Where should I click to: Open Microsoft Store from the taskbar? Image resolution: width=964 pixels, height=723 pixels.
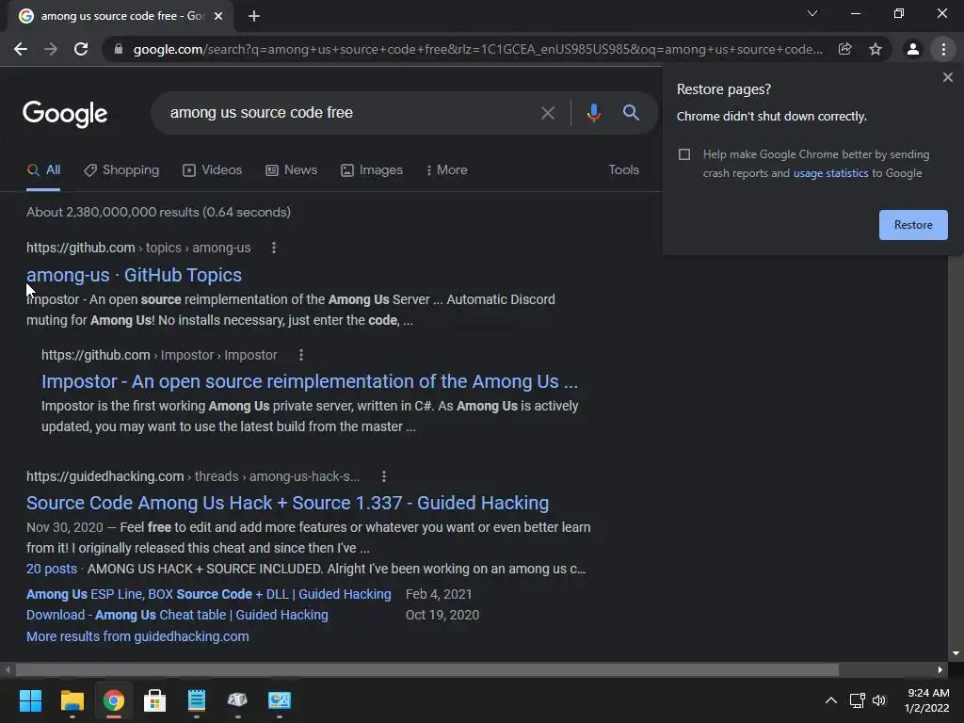[x=155, y=700]
